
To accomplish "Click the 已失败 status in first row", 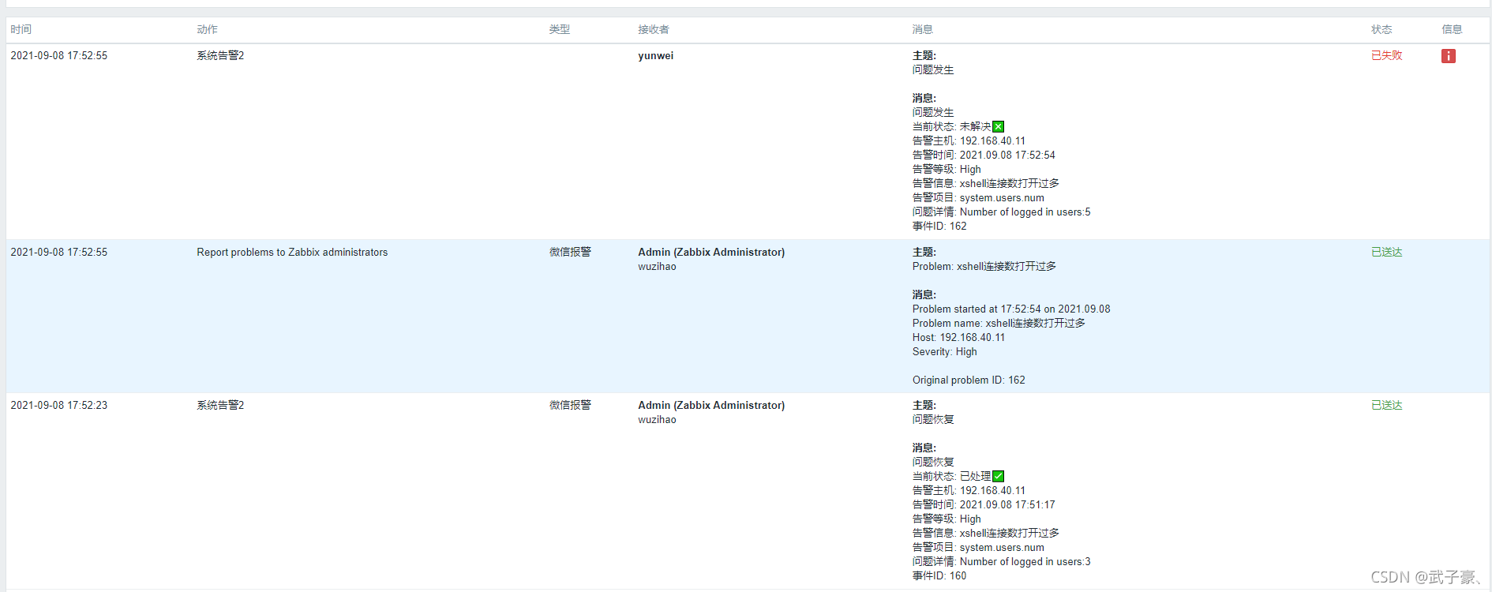I will (x=1386, y=55).
